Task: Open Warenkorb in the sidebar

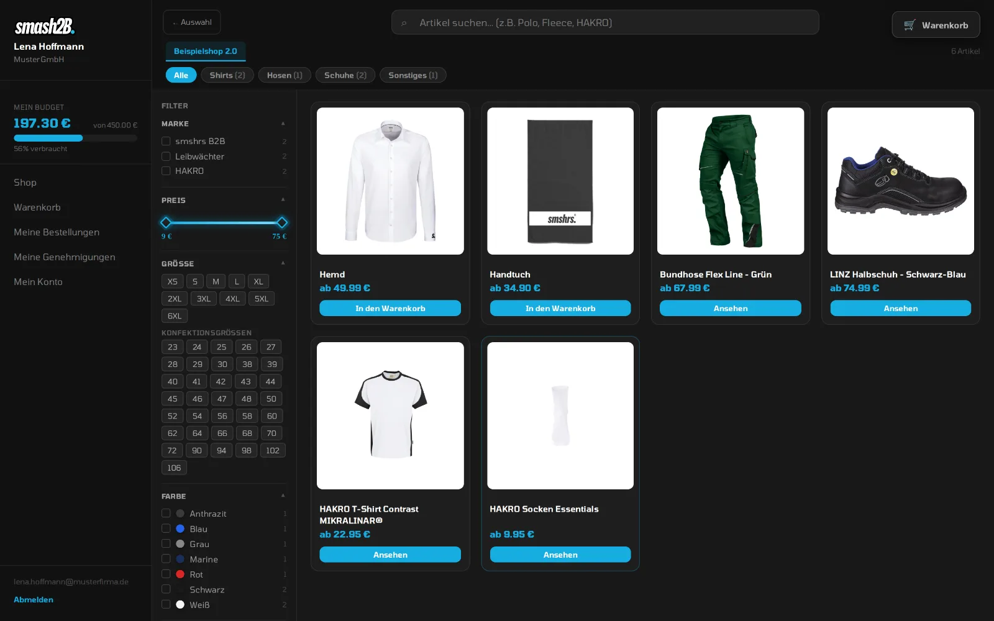Action: 37,207
